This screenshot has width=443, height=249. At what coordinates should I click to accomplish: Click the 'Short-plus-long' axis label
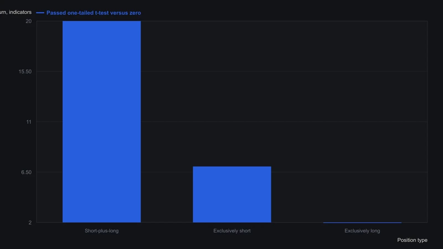point(102,231)
